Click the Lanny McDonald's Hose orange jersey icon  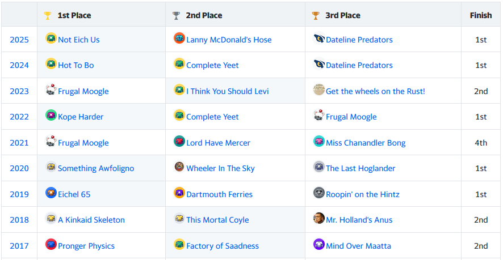point(179,38)
